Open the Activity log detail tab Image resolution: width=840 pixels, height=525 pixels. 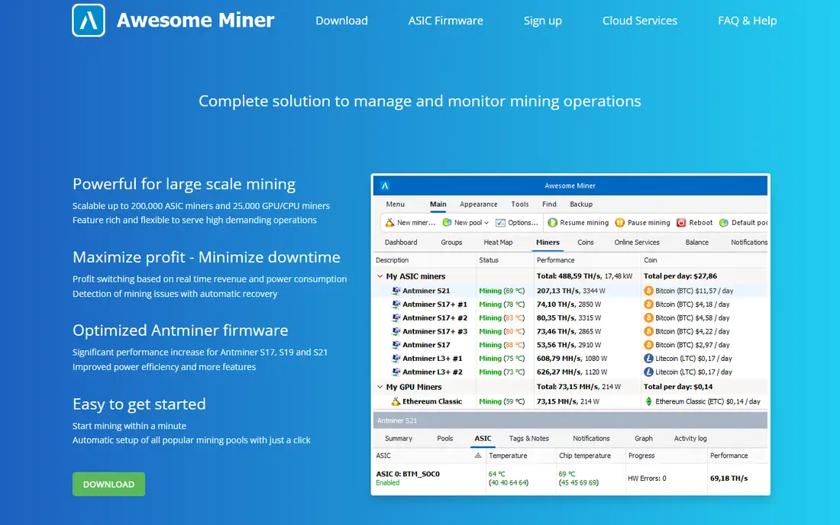[690, 438]
